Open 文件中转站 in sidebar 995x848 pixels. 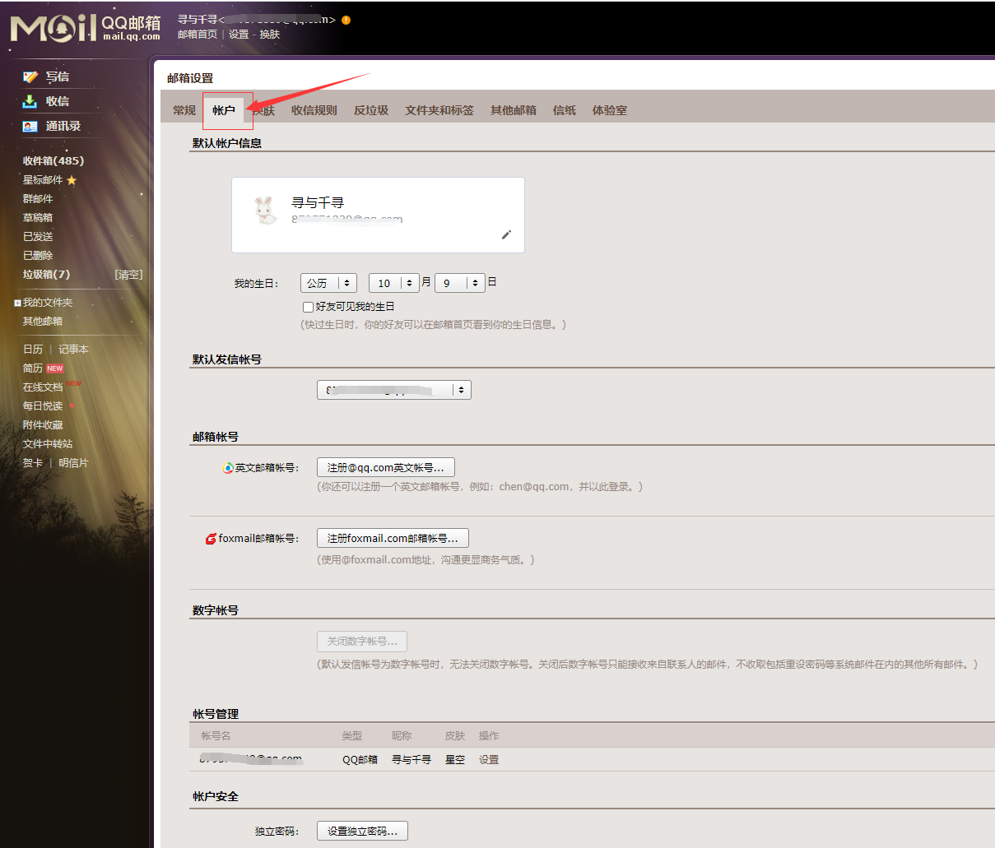click(x=48, y=444)
